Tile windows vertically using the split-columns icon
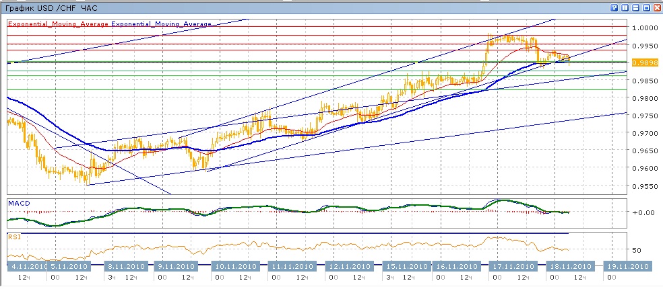663x289 pixels. pos(625,8)
